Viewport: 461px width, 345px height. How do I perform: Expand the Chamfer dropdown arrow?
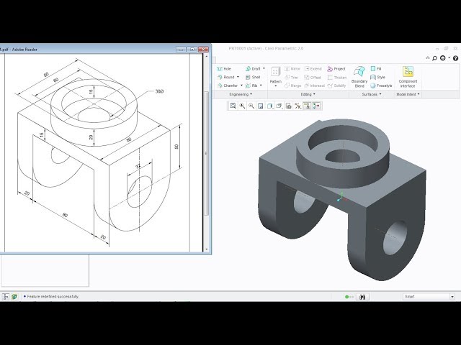pos(241,86)
